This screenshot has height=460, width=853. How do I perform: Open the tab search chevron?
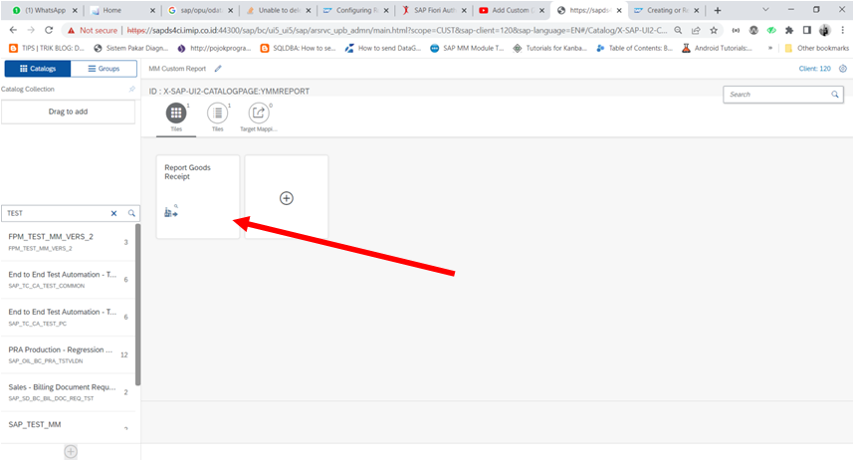[765, 10]
